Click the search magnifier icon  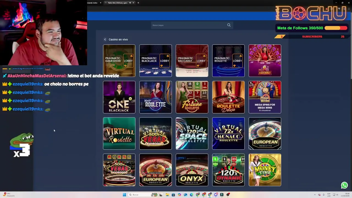click(x=229, y=25)
